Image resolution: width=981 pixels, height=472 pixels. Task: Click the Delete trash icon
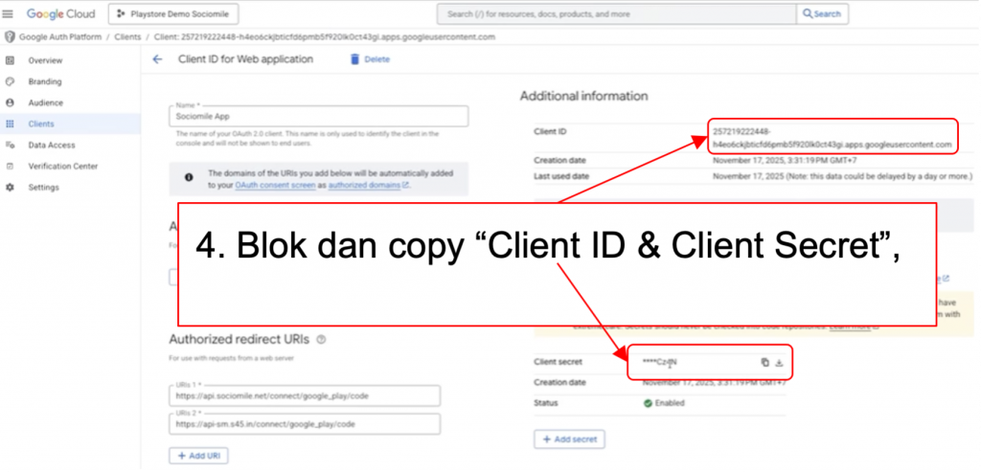[354, 59]
